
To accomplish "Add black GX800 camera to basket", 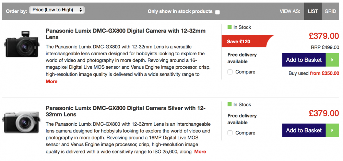I will coord(304,60).
